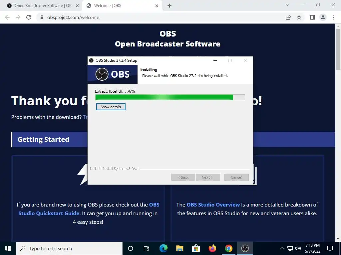
Task: Click the OBS logo in setup header
Action: click(x=113, y=74)
